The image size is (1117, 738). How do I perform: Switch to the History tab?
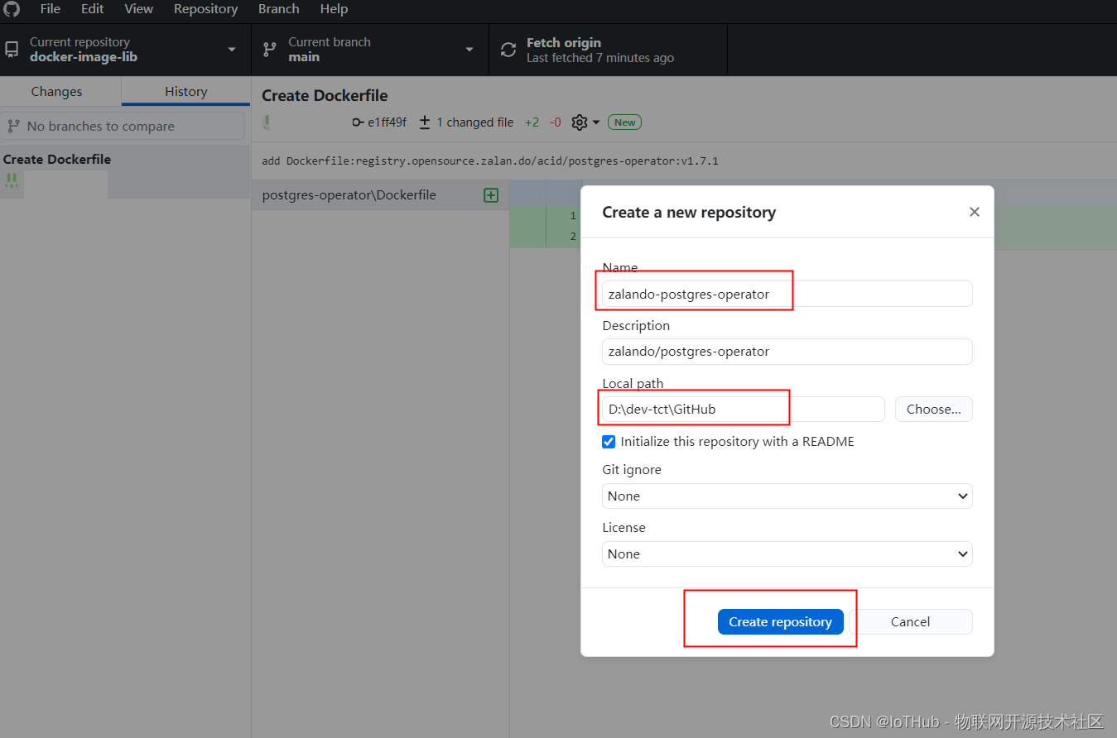click(x=185, y=92)
